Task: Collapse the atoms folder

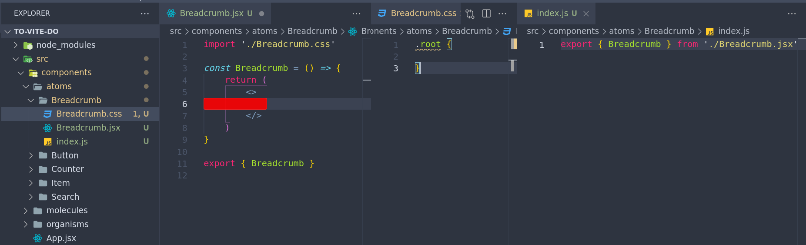Action: [x=26, y=87]
